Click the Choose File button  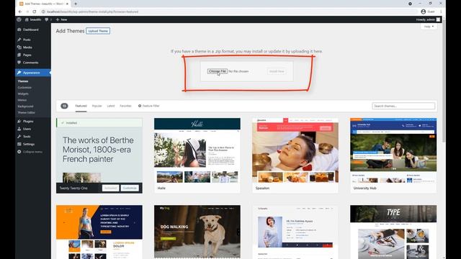218,71
